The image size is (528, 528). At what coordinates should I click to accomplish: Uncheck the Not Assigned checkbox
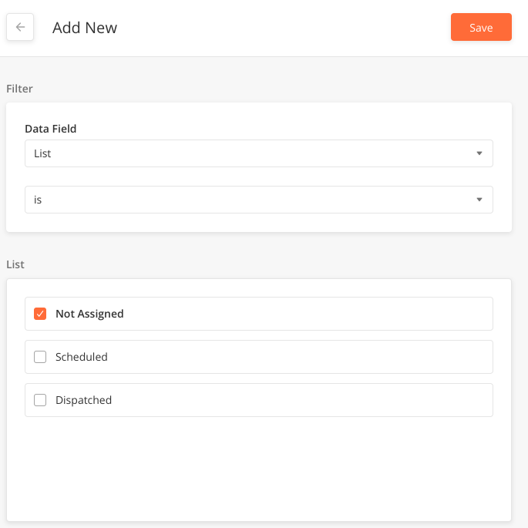click(40, 314)
